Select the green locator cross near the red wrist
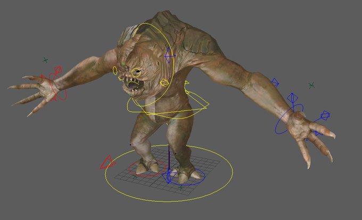The height and width of the screenshot is (220, 362). pyautogui.click(x=45, y=61)
